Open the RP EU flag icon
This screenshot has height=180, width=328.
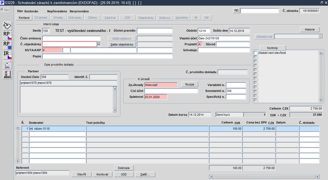pyautogui.click(x=7, y=46)
